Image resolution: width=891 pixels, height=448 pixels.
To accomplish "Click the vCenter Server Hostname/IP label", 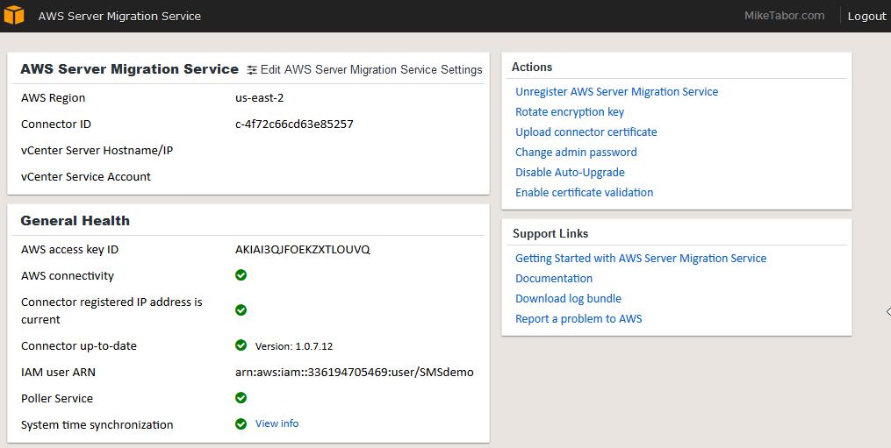I will pyautogui.click(x=97, y=151).
